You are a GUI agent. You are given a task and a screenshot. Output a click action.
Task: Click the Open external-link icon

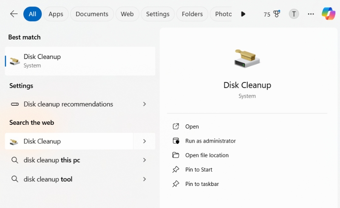[x=176, y=126]
